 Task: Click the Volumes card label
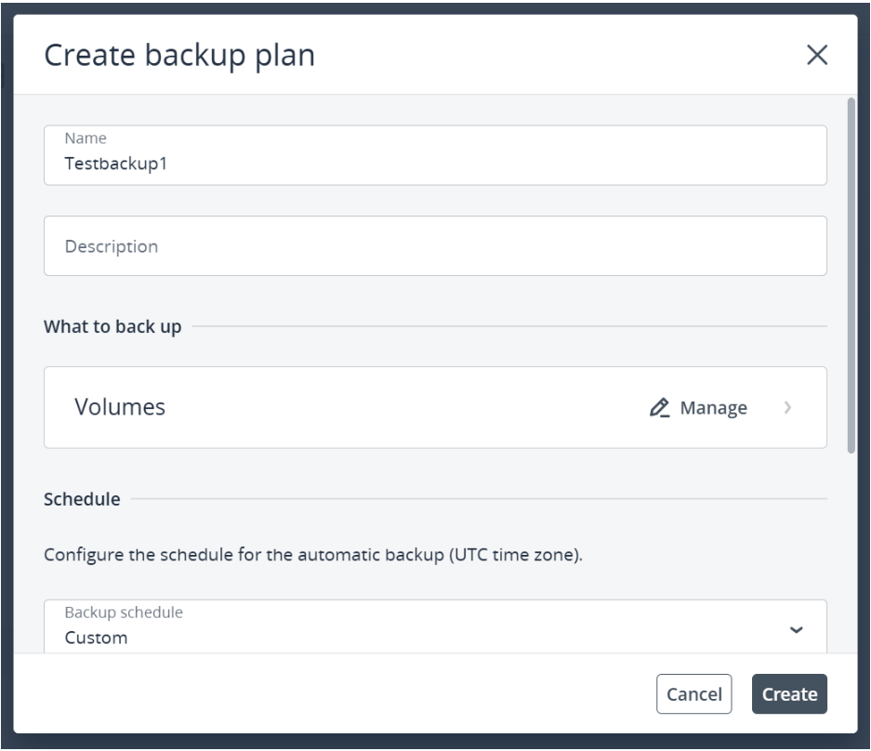[120, 407]
